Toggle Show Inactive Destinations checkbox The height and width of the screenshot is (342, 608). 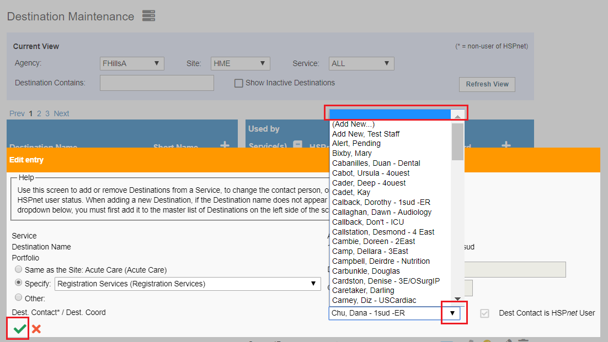[x=239, y=83]
